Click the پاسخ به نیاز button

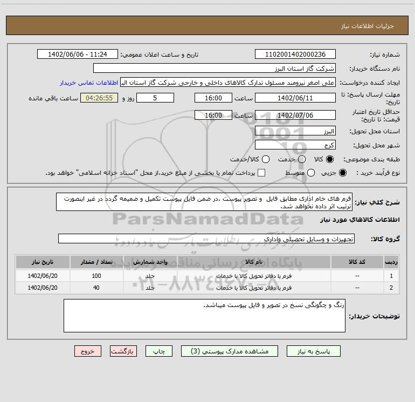click(313, 351)
